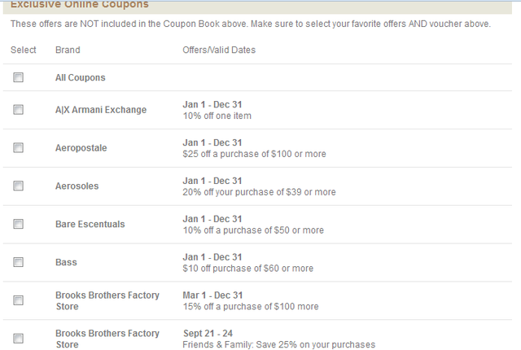Click the Friends & Family 25% offer text

point(278,344)
